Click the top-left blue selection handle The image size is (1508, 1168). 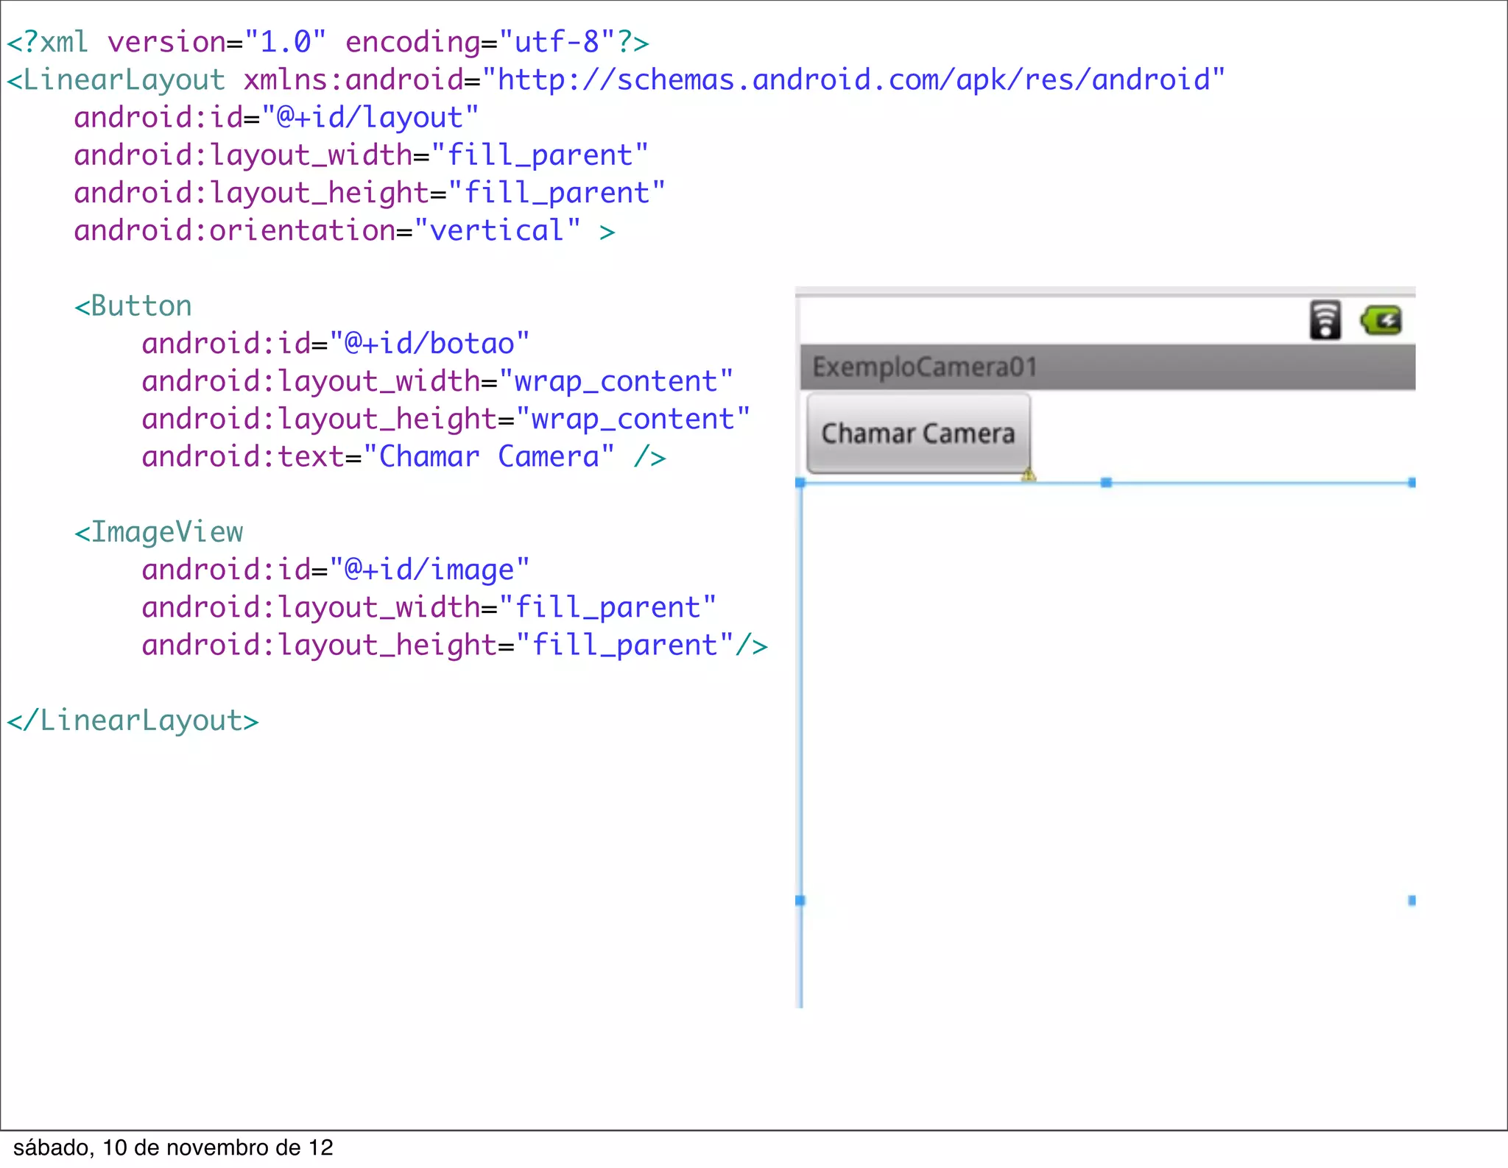coord(800,483)
